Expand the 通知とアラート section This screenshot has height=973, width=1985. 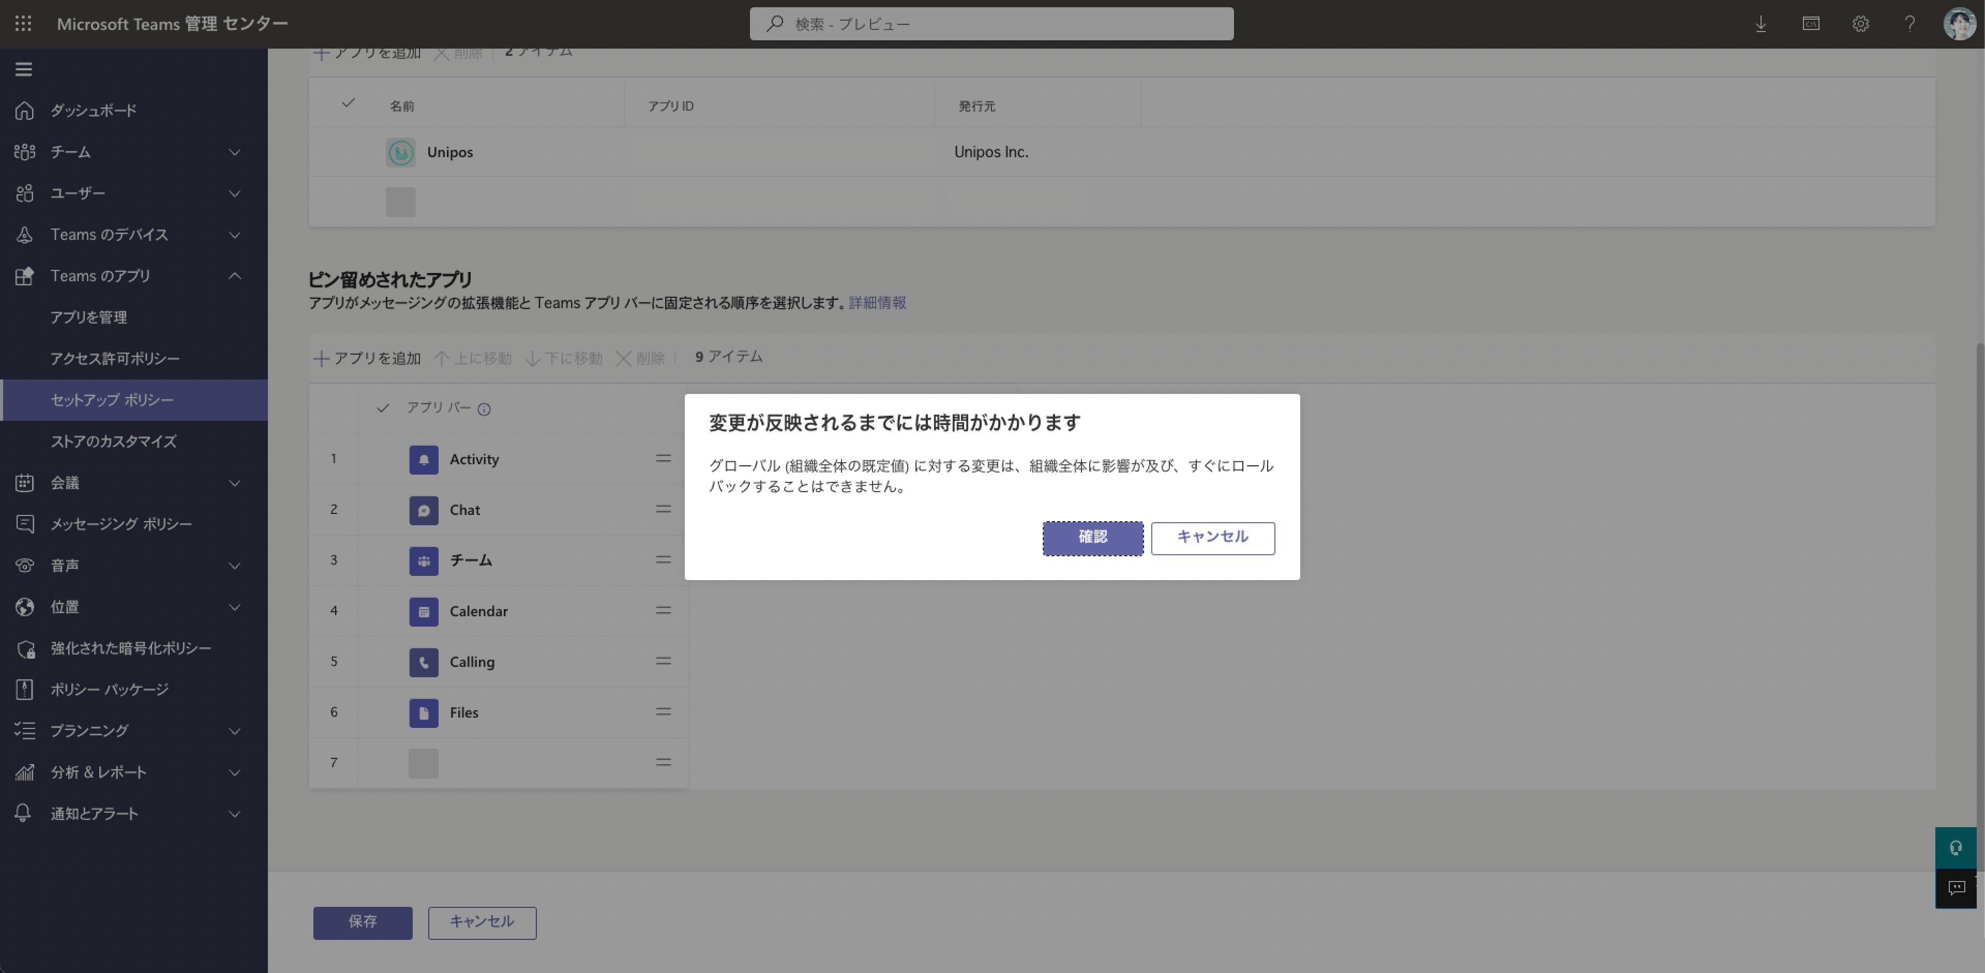(x=235, y=814)
